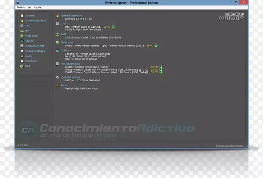Screen dimensions: 263x178
Task: Click the Sumario icon in the sidebar
Action: [x=22, y=15]
